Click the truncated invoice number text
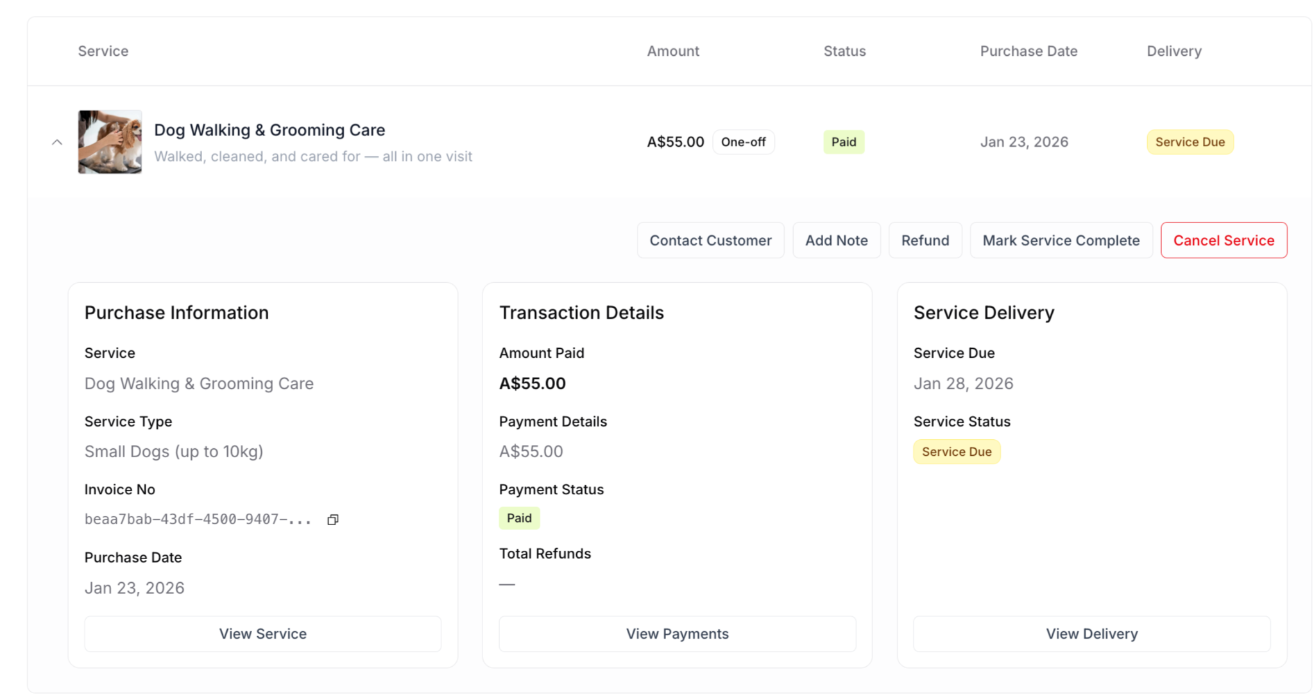 [x=198, y=519]
